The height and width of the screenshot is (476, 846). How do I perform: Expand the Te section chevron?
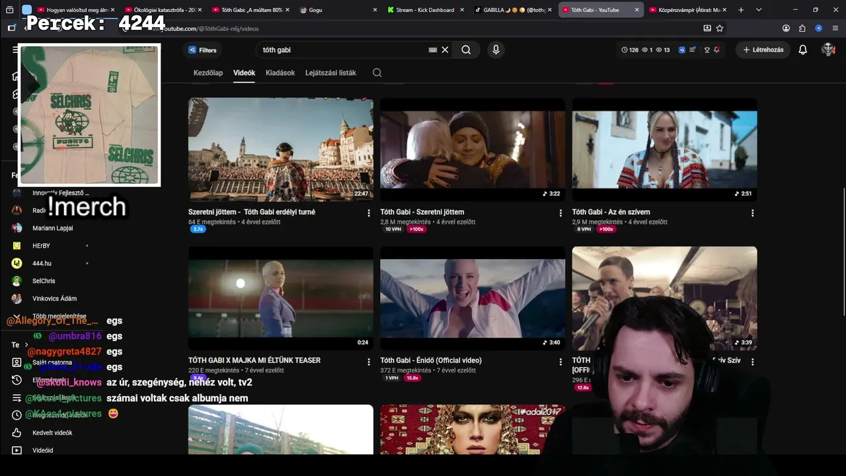26,344
